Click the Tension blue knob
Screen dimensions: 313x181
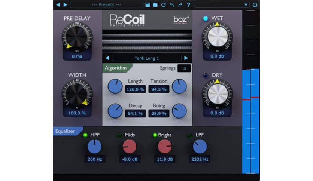click(179, 86)
